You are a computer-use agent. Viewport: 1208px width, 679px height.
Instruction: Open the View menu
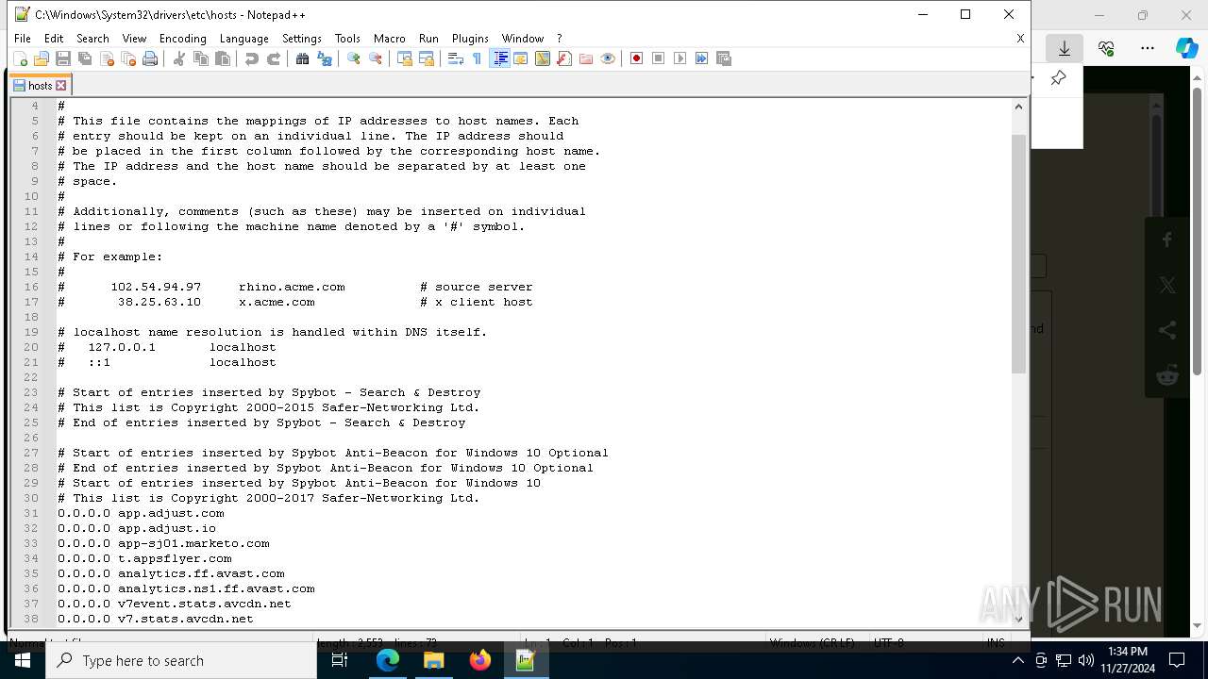click(x=134, y=39)
